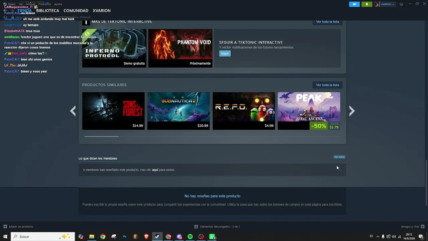Go to the BIBLIOTECA tab
Viewport: 428px width, 241px height.
47,11
